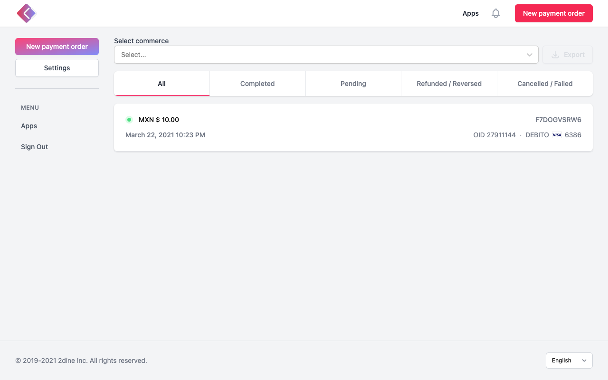608x380 pixels.
Task: Click the chevron on Select commerce field
Action: click(x=529, y=55)
